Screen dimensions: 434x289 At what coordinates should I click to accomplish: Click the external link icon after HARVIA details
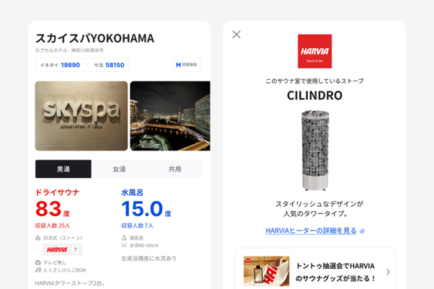(362, 231)
